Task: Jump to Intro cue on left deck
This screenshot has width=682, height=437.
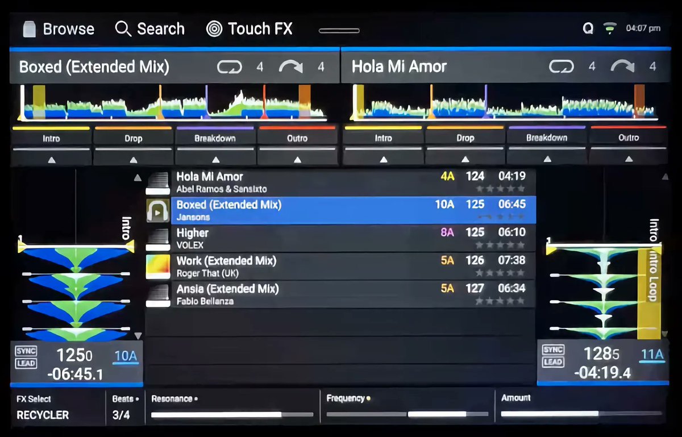Action: click(x=51, y=138)
